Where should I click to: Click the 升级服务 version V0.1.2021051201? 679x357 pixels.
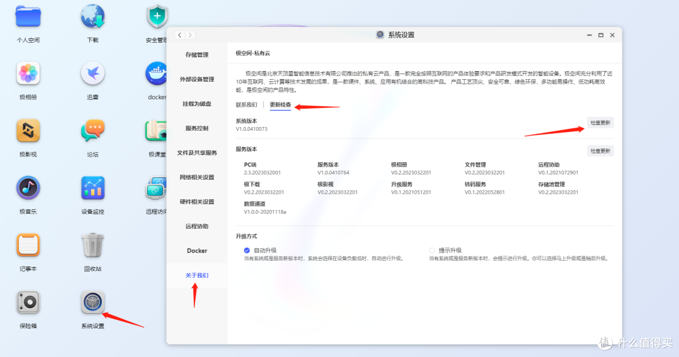coord(411,192)
